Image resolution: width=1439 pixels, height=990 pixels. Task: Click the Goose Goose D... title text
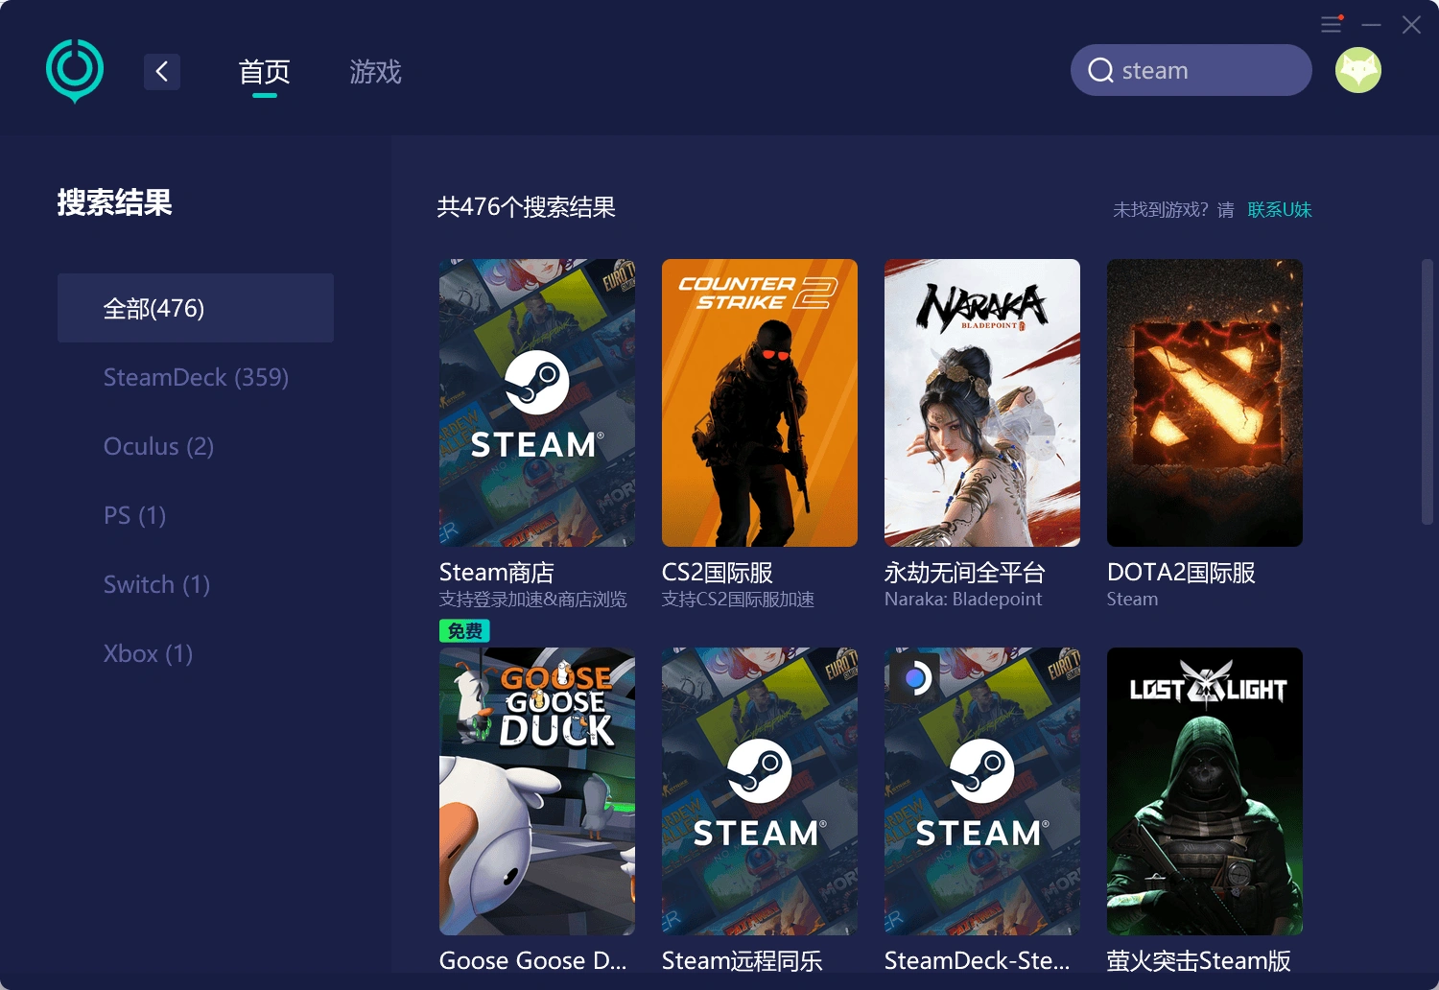533,960
